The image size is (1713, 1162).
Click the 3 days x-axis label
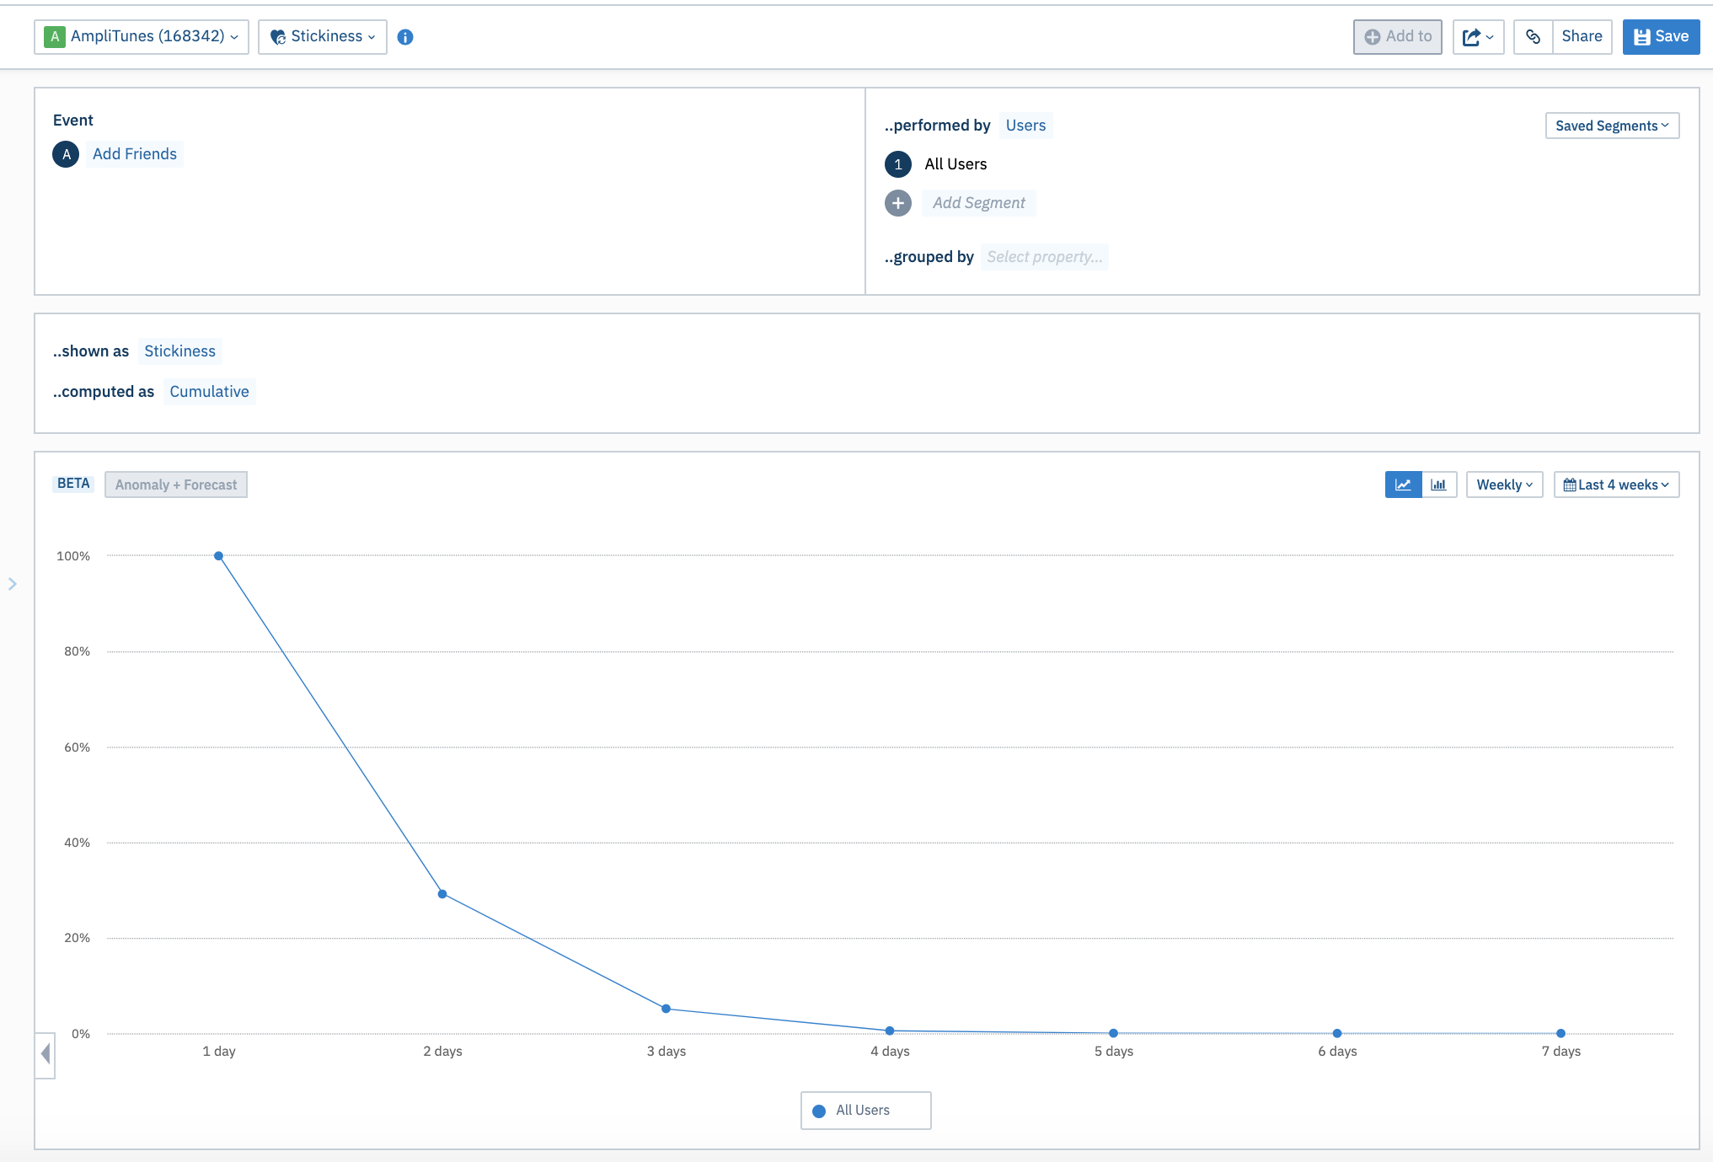pyautogui.click(x=666, y=1052)
